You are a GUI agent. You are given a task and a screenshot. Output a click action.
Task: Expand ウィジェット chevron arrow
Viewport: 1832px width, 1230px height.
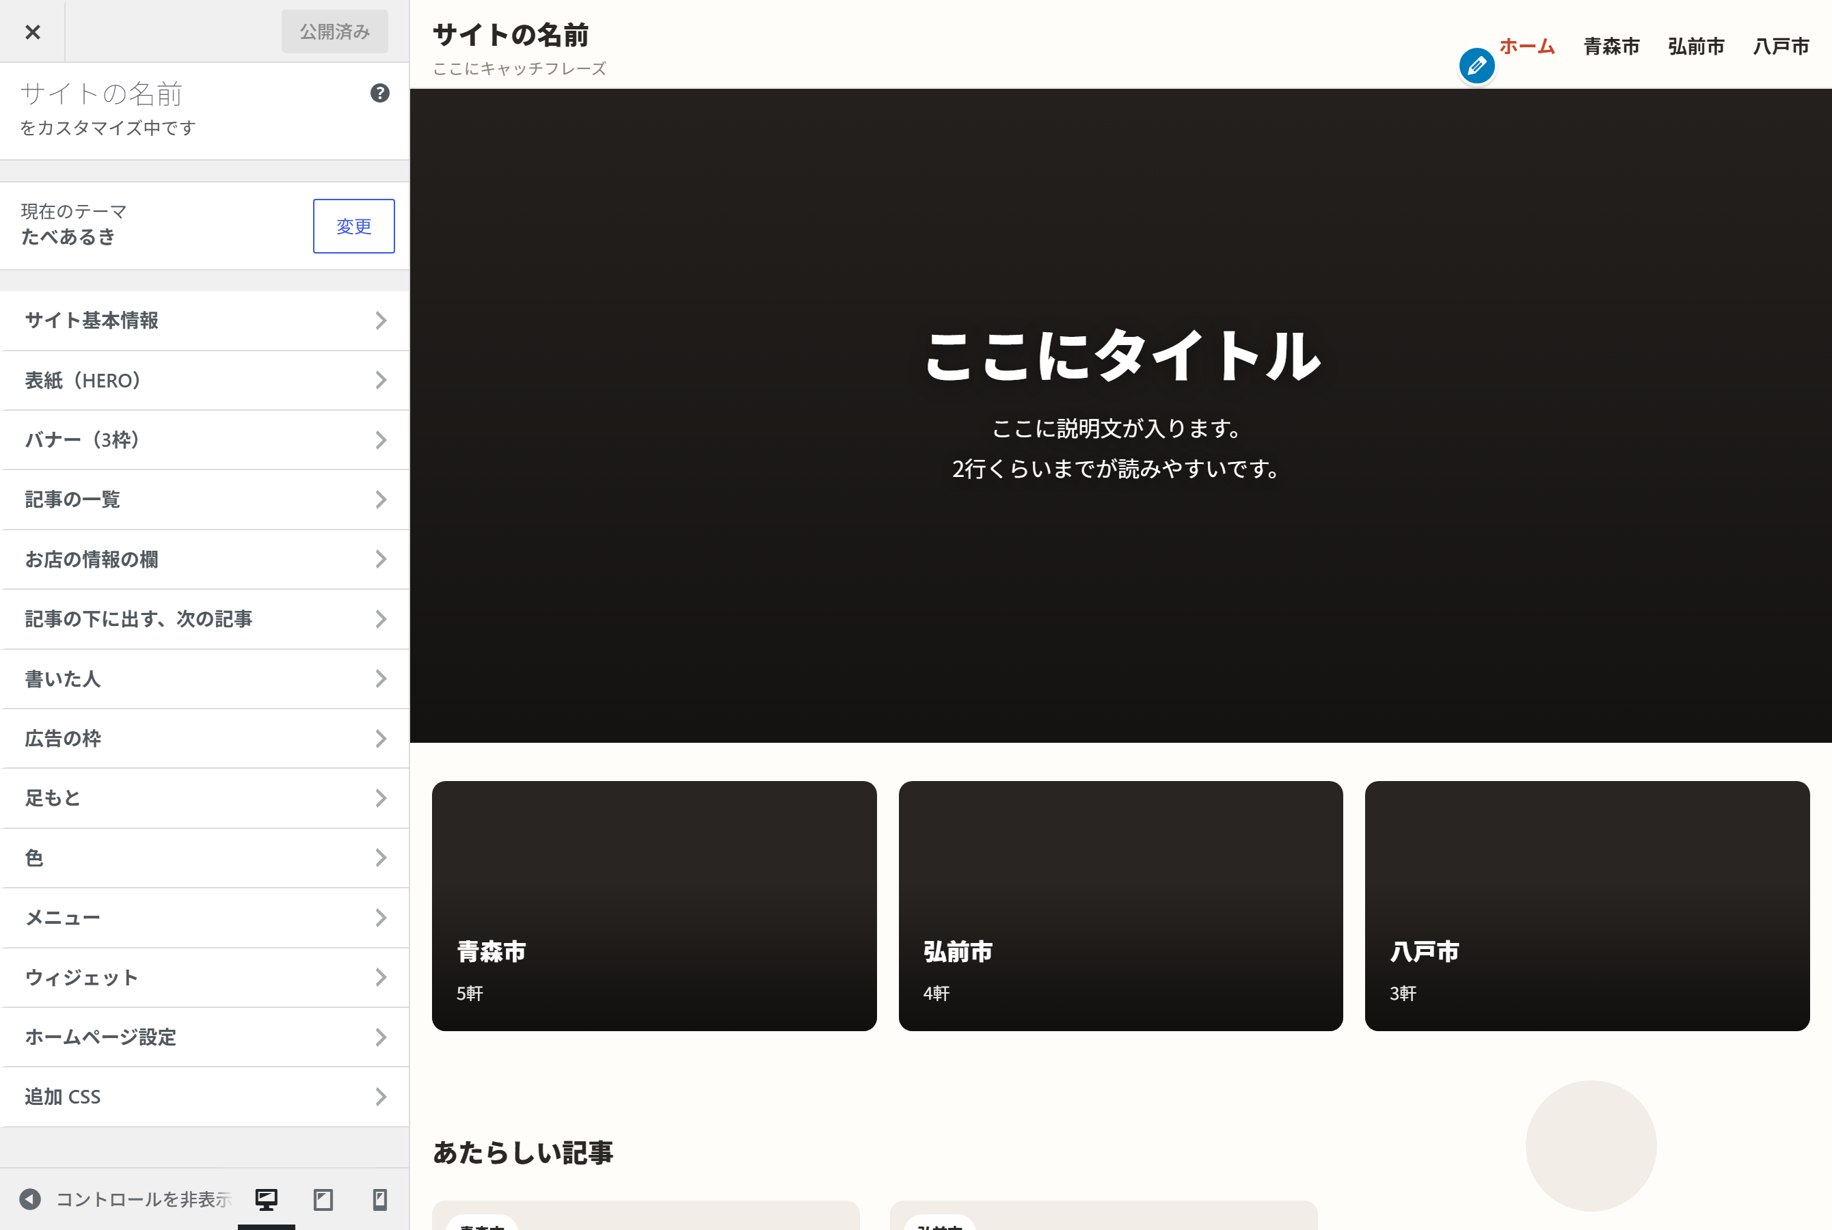381,977
